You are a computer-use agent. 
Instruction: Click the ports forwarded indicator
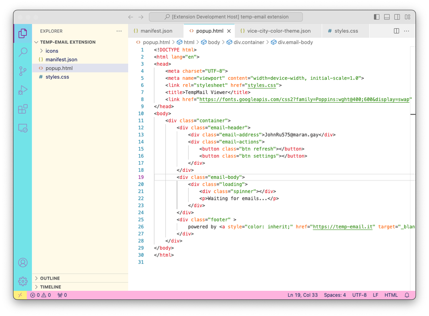[x=62, y=295]
